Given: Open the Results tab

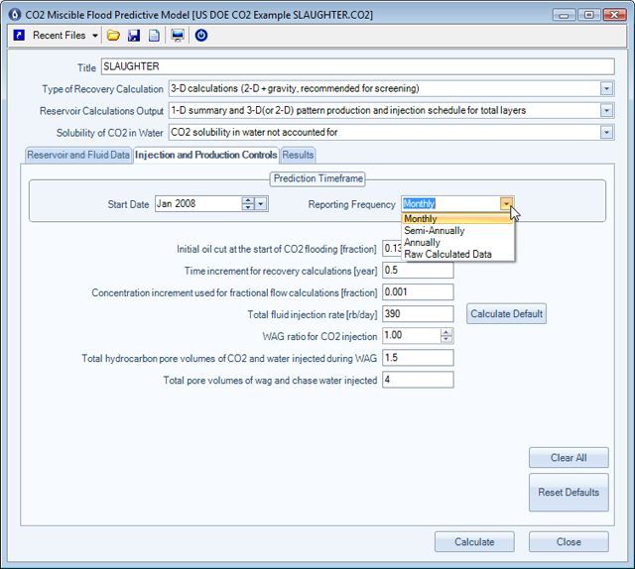Looking at the screenshot, I should tap(298, 155).
